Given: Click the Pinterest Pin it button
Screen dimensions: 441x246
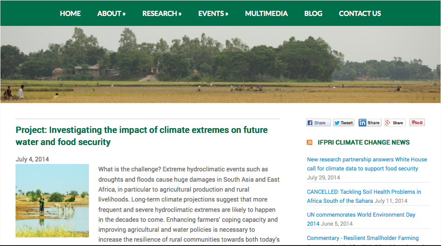Looking at the screenshot, I should 417,123.
